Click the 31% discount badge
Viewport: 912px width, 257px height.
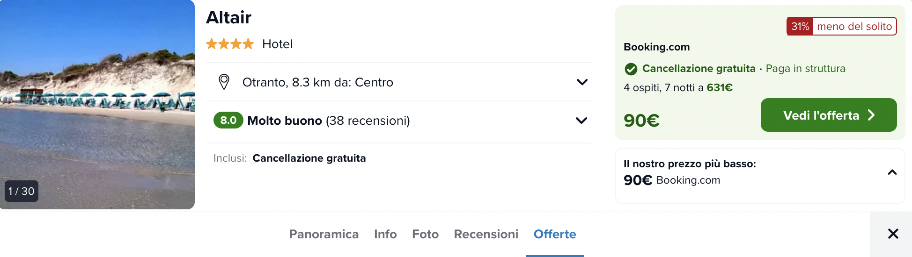click(800, 26)
